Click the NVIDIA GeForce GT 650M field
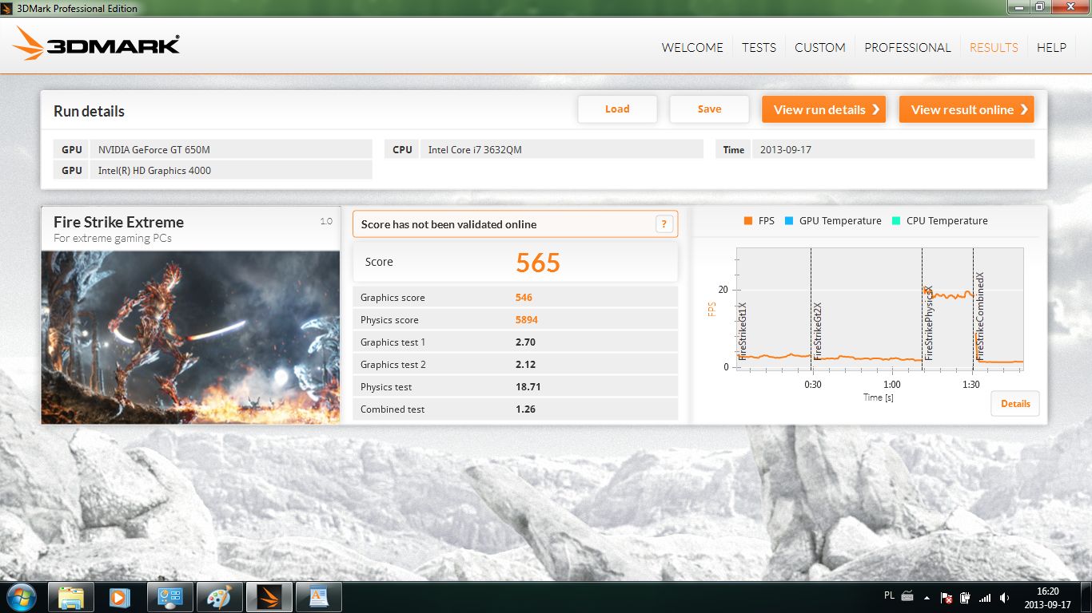 click(231, 149)
